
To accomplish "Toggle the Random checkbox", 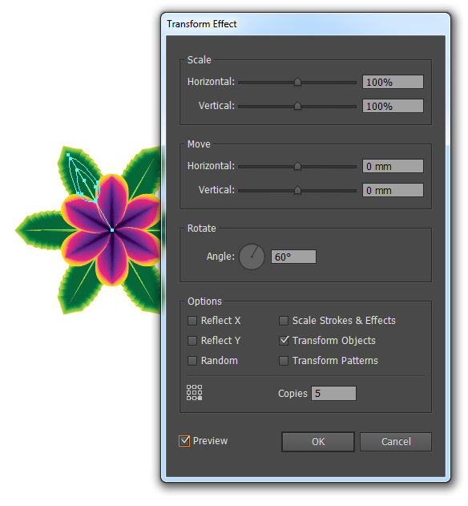I will (x=192, y=361).
